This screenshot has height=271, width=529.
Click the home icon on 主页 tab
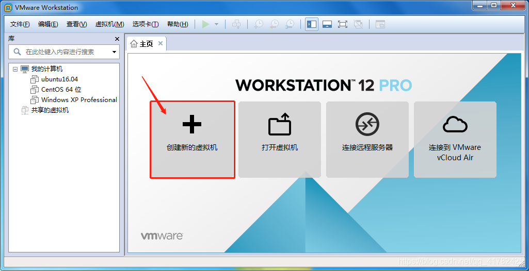point(134,44)
